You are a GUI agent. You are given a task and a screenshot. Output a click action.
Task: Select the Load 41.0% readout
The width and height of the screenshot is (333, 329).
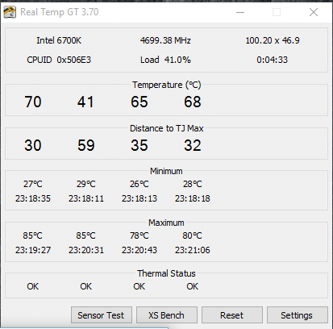pyautogui.click(x=165, y=60)
